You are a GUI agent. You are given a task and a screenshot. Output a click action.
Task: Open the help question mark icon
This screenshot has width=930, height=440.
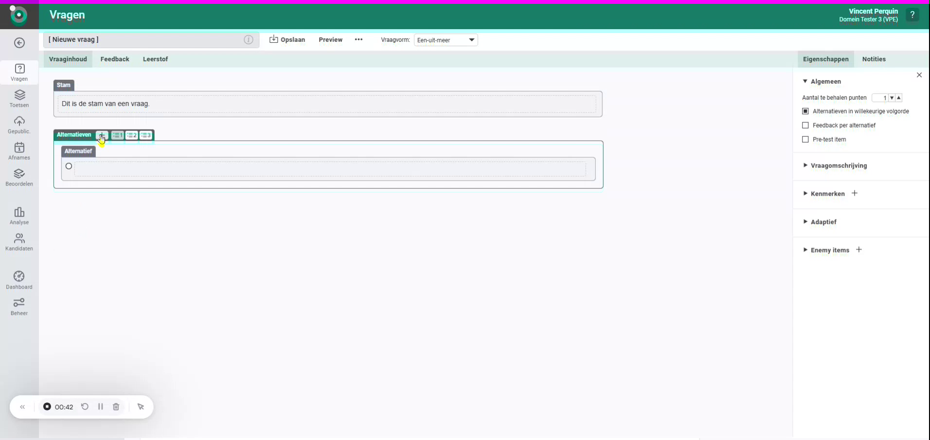pyautogui.click(x=913, y=15)
